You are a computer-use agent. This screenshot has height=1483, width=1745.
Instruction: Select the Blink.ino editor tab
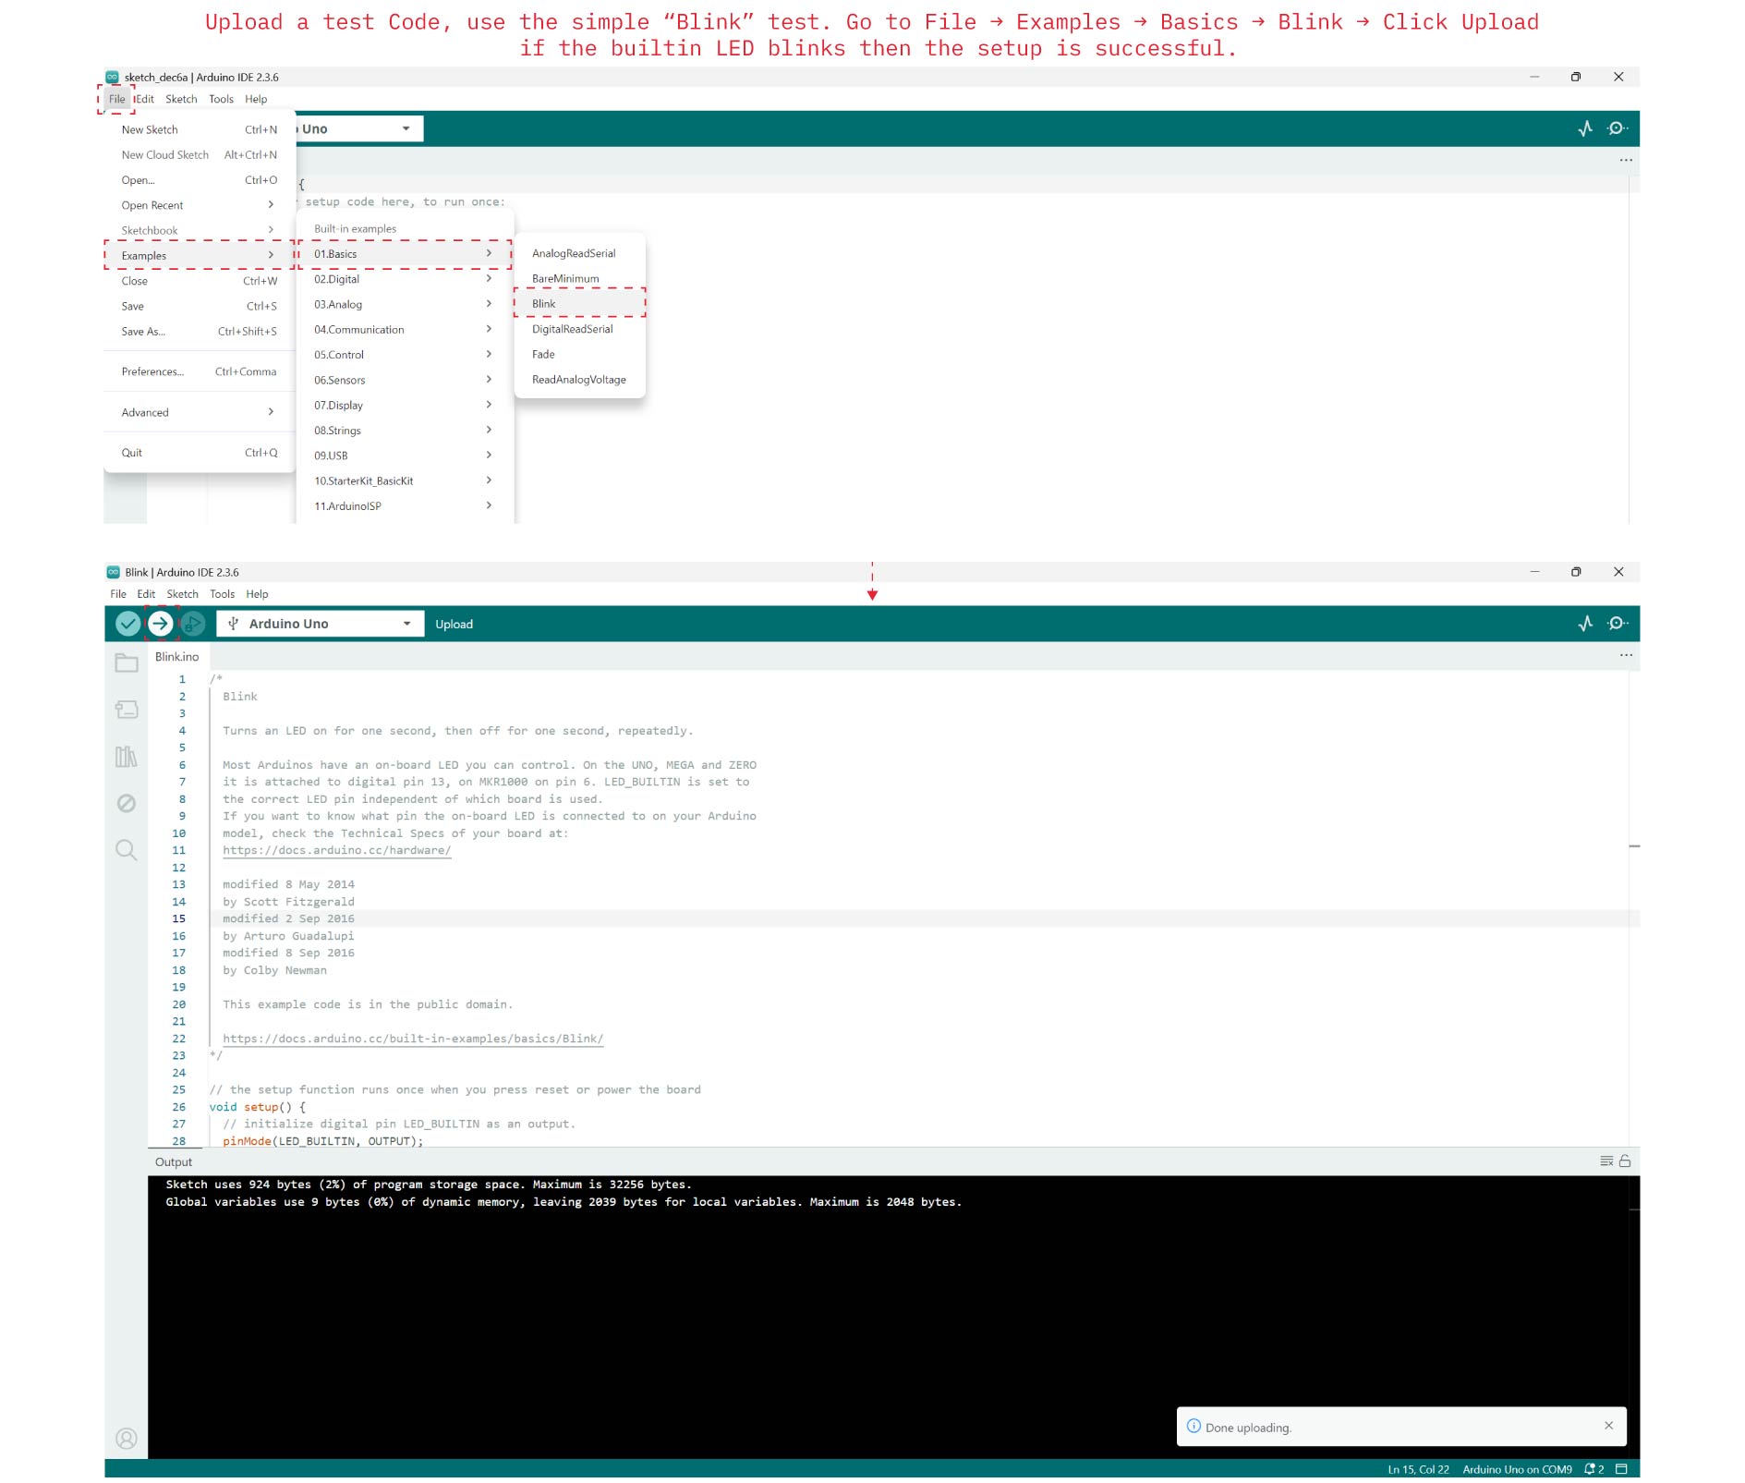(177, 656)
